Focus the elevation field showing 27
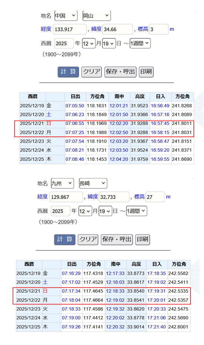The width and height of the screenshot is (204, 345). coord(155,197)
